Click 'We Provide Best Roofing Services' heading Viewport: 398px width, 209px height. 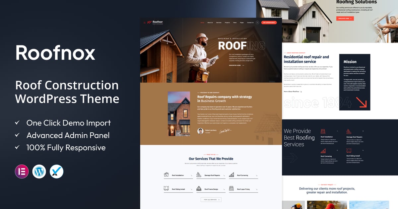299,138
